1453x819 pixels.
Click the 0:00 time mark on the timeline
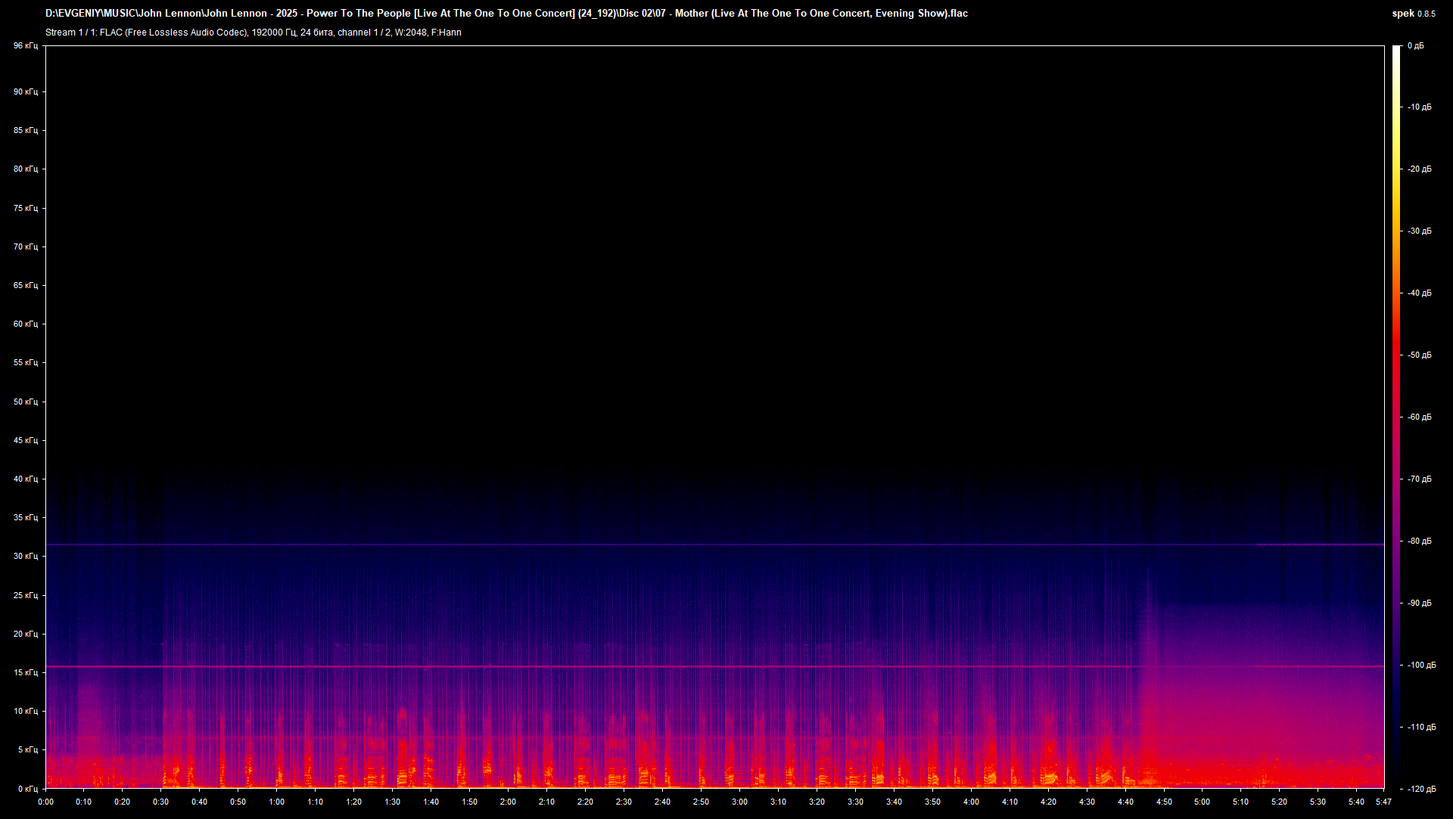tap(46, 802)
